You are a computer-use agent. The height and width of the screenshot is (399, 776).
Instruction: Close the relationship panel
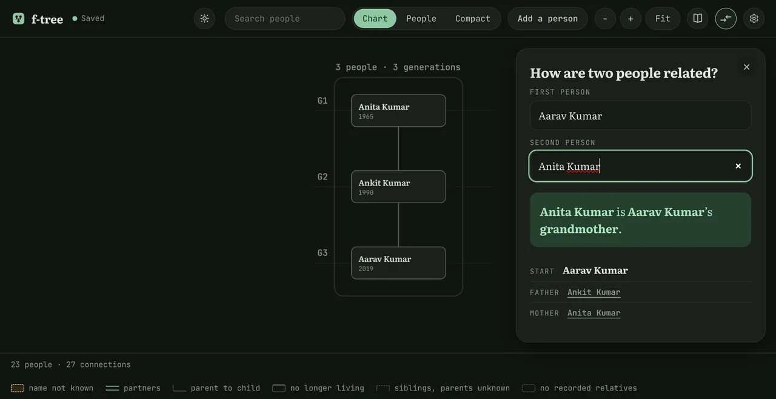pyautogui.click(x=747, y=67)
